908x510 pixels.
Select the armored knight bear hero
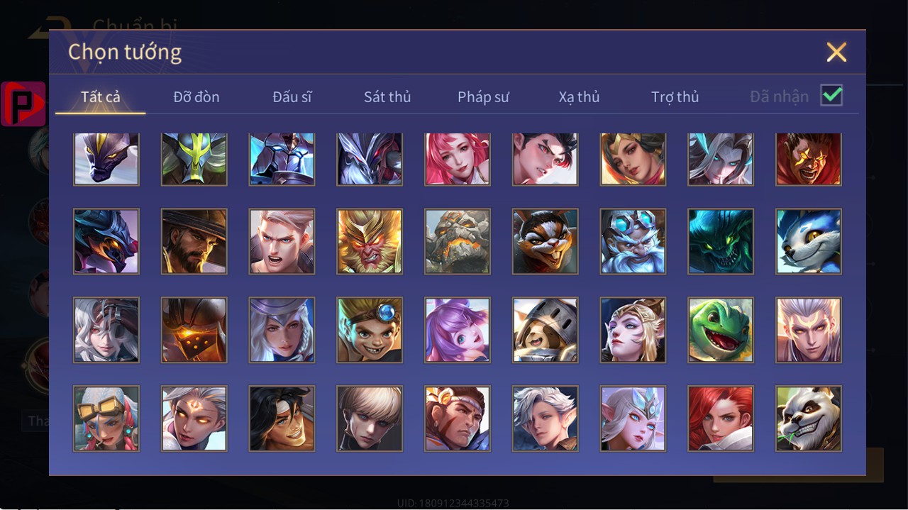[x=546, y=330]
